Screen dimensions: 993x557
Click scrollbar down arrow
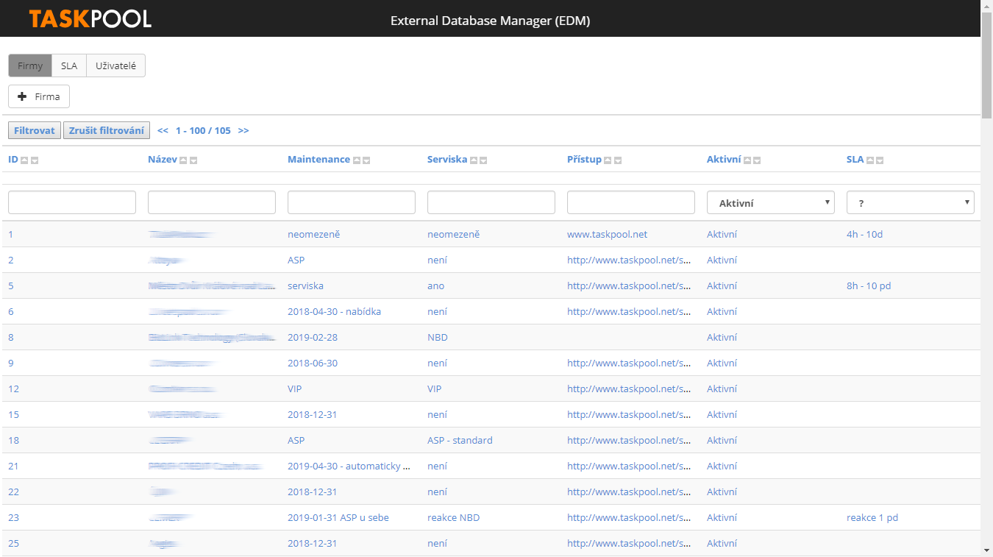pos(986,550)
